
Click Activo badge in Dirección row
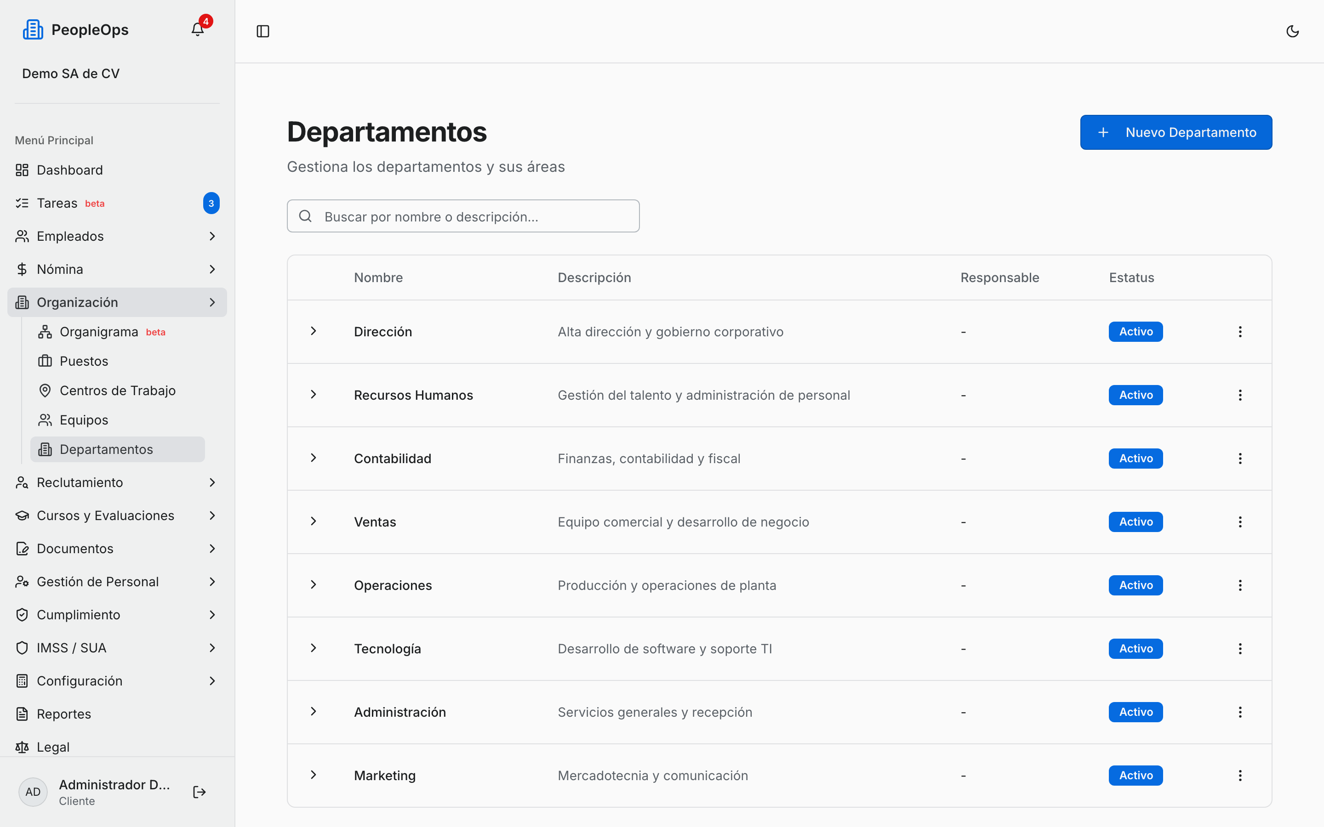1136,331
